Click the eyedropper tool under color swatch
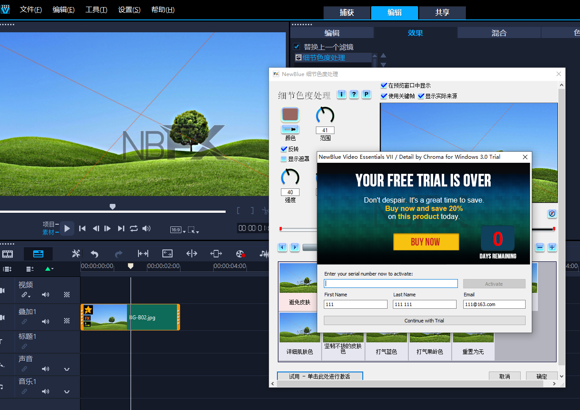This screenshot has width=580, height=410. (290, 129)
